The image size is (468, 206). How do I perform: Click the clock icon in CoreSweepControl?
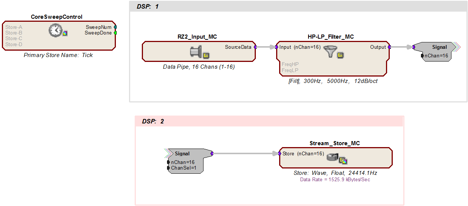[x=55, y=30]
